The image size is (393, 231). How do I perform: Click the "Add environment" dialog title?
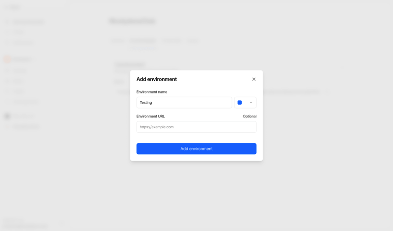(157, 79)
